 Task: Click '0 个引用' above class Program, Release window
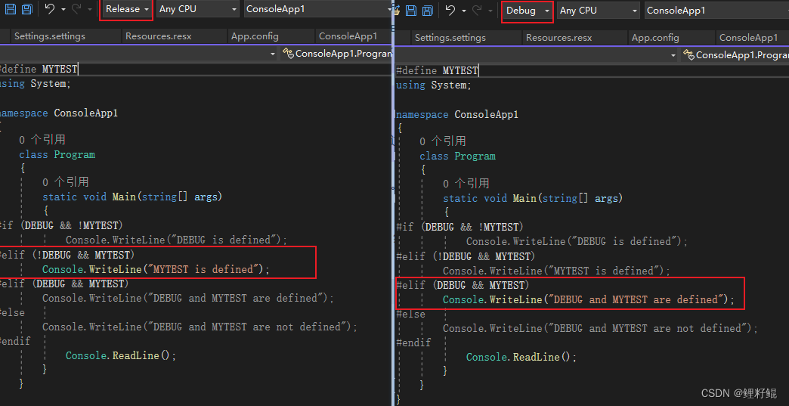[42, 140]
